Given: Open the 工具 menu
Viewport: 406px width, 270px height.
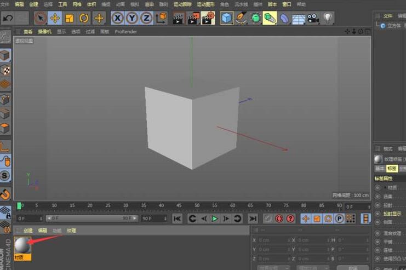Looking at the screenshot, I should 62,4.
